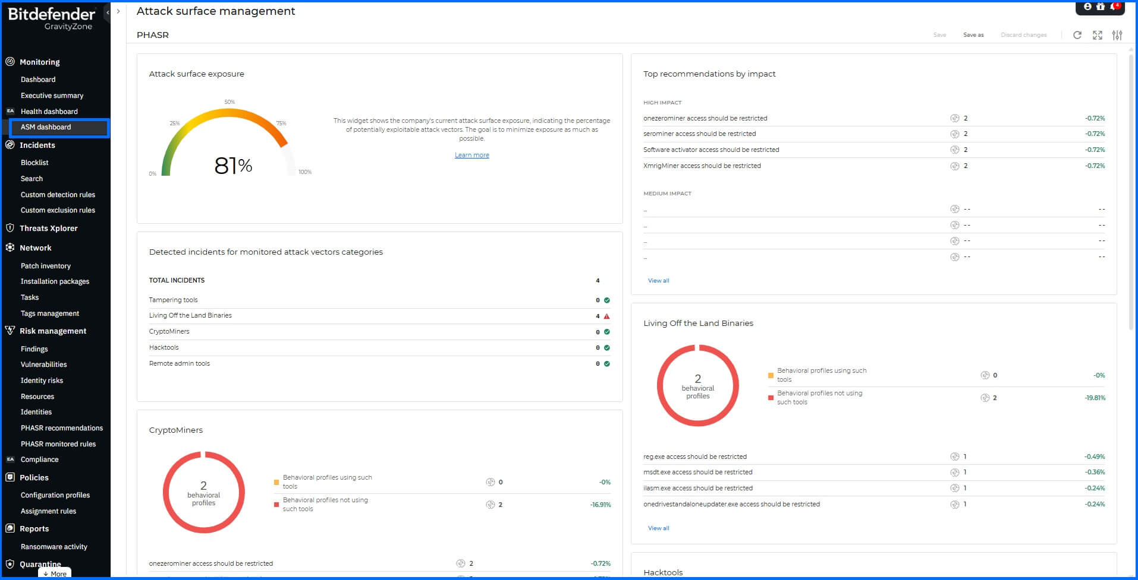Click the profile icon in XmrigMiner row

click(955, 166)
